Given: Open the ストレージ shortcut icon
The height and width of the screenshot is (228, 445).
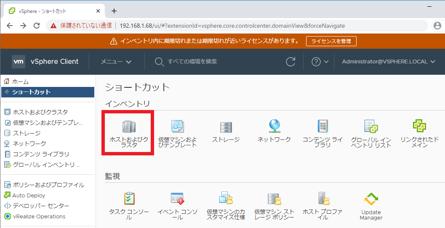Looking at the screenshot, I should [226, 127].
